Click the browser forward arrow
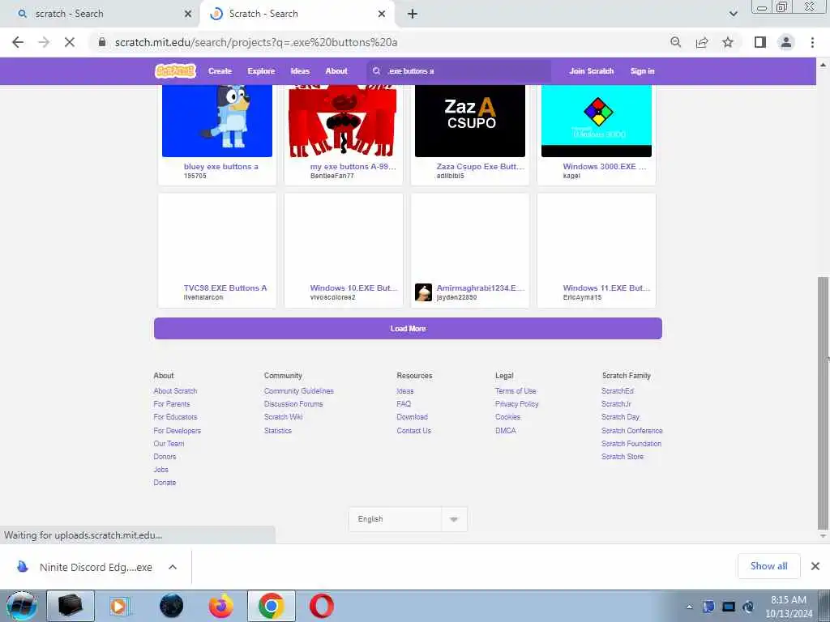 coord(44,42)
